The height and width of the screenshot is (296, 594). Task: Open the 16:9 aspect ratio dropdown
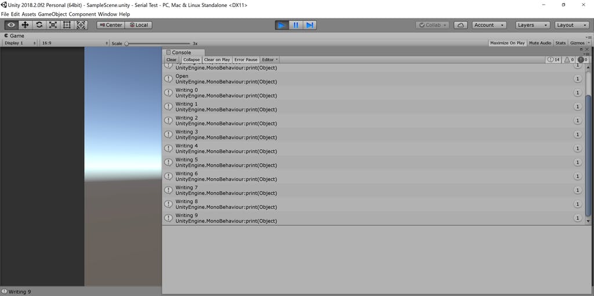click(75, 43)
